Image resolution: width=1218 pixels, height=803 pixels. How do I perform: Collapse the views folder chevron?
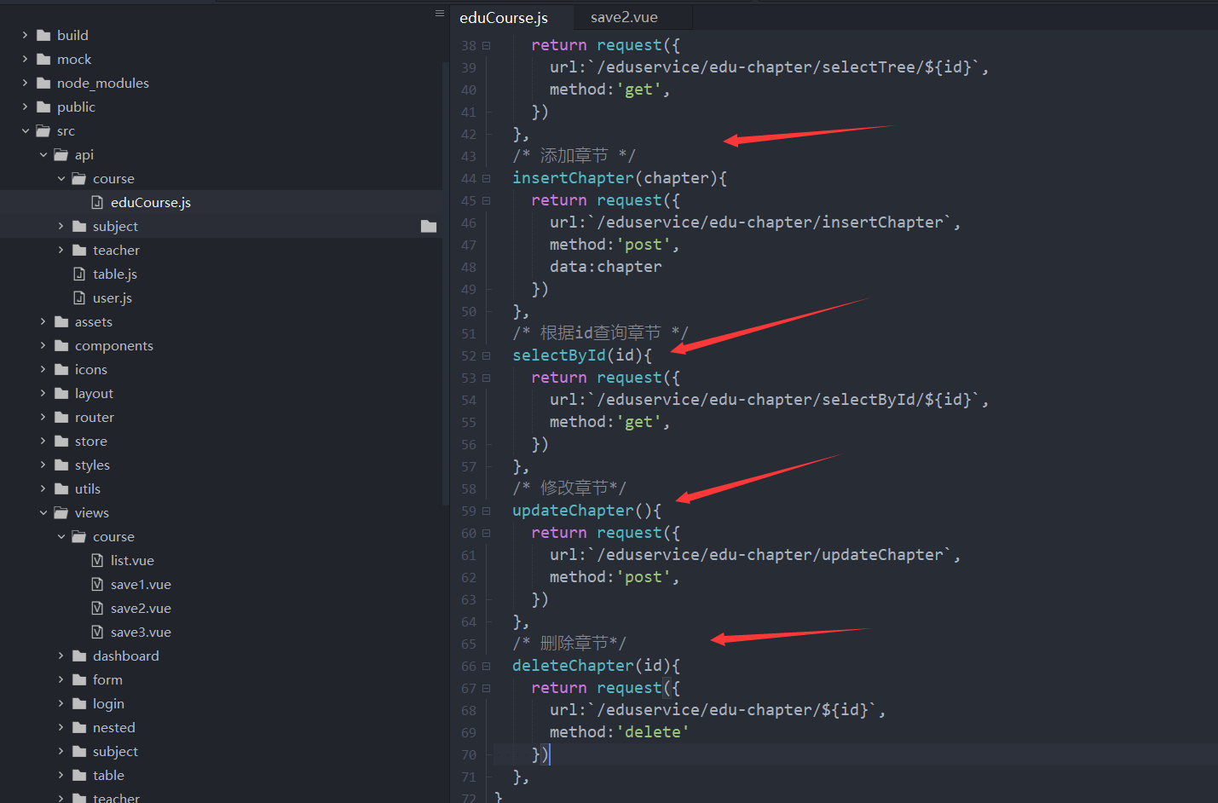(43, 512)
